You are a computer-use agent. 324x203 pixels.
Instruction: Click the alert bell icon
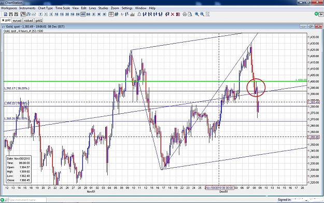tap(139, 15)
